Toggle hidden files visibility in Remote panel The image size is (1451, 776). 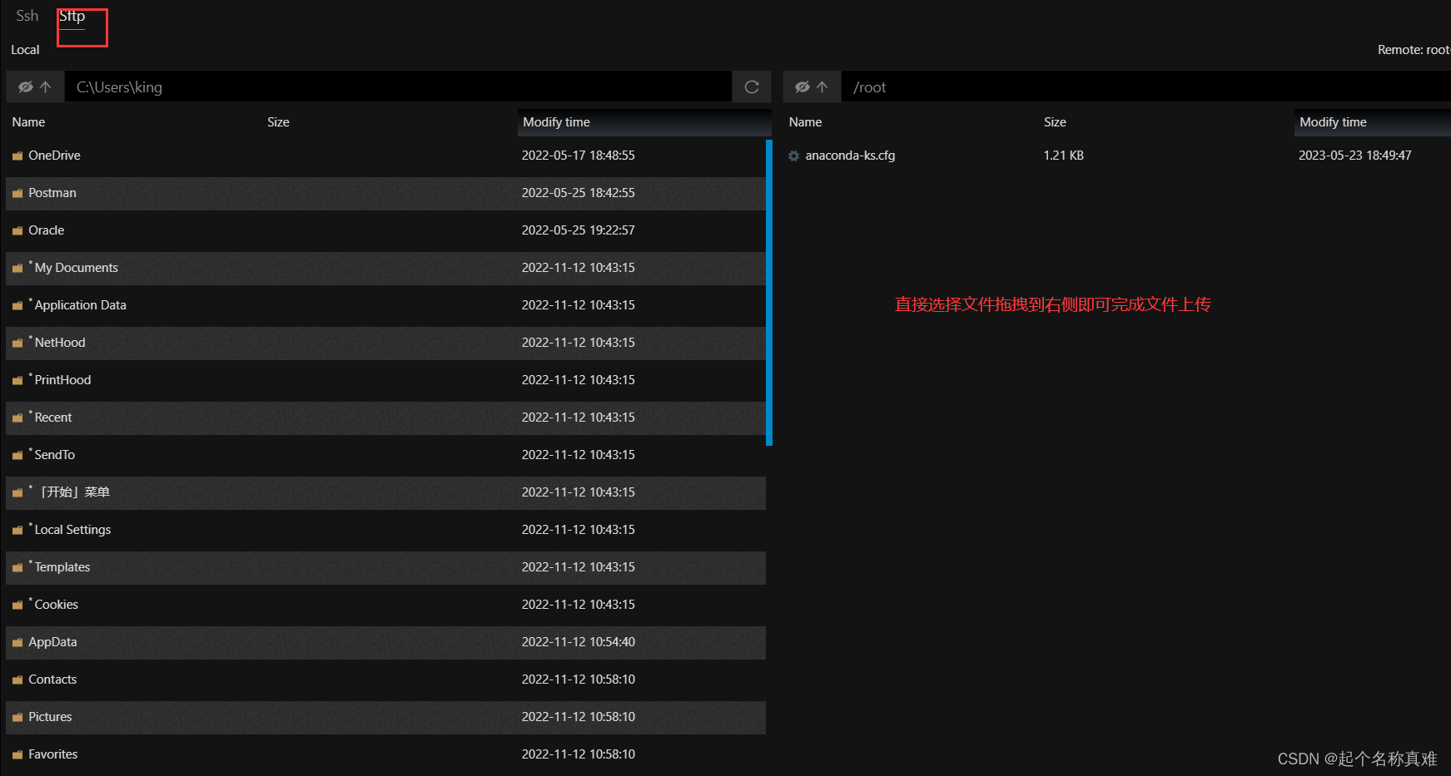click(803, 86)
